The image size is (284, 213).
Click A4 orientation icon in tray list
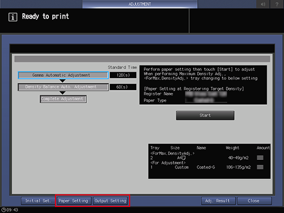184,158
